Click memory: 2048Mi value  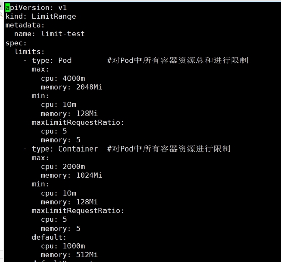(72, 87)
